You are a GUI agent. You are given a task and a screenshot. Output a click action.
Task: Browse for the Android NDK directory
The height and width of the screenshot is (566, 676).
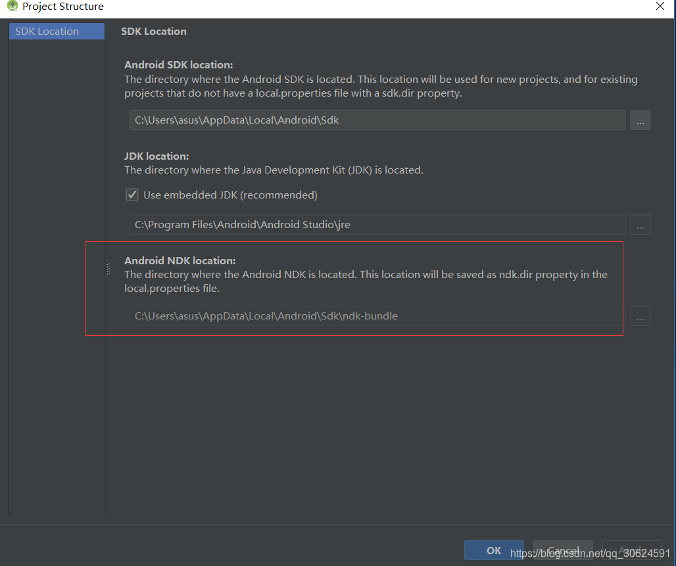click(x=640, y=316)
